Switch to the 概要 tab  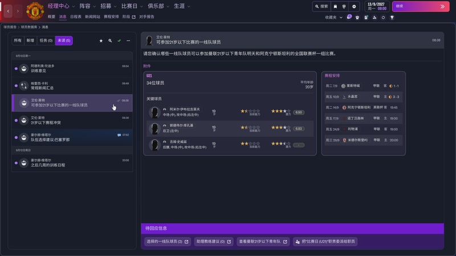51,17
